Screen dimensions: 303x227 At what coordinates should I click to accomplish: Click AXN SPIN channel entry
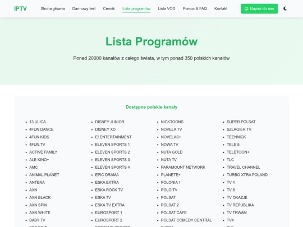(38, 205)
